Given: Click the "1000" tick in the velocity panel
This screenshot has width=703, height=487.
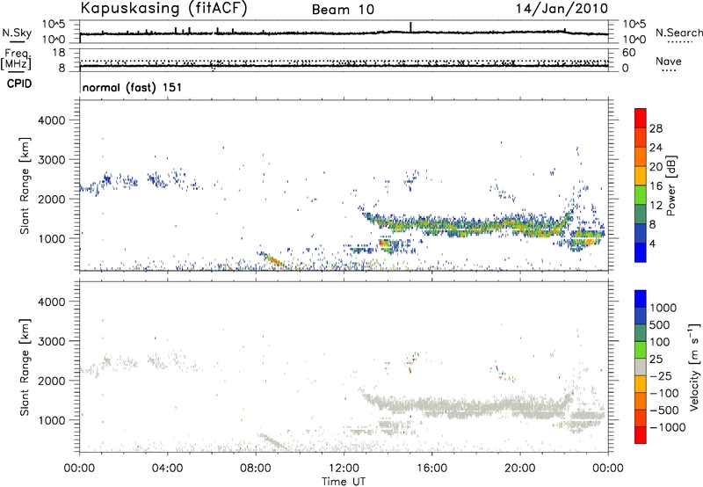Looking at the screenshot, I should (52, 420).
